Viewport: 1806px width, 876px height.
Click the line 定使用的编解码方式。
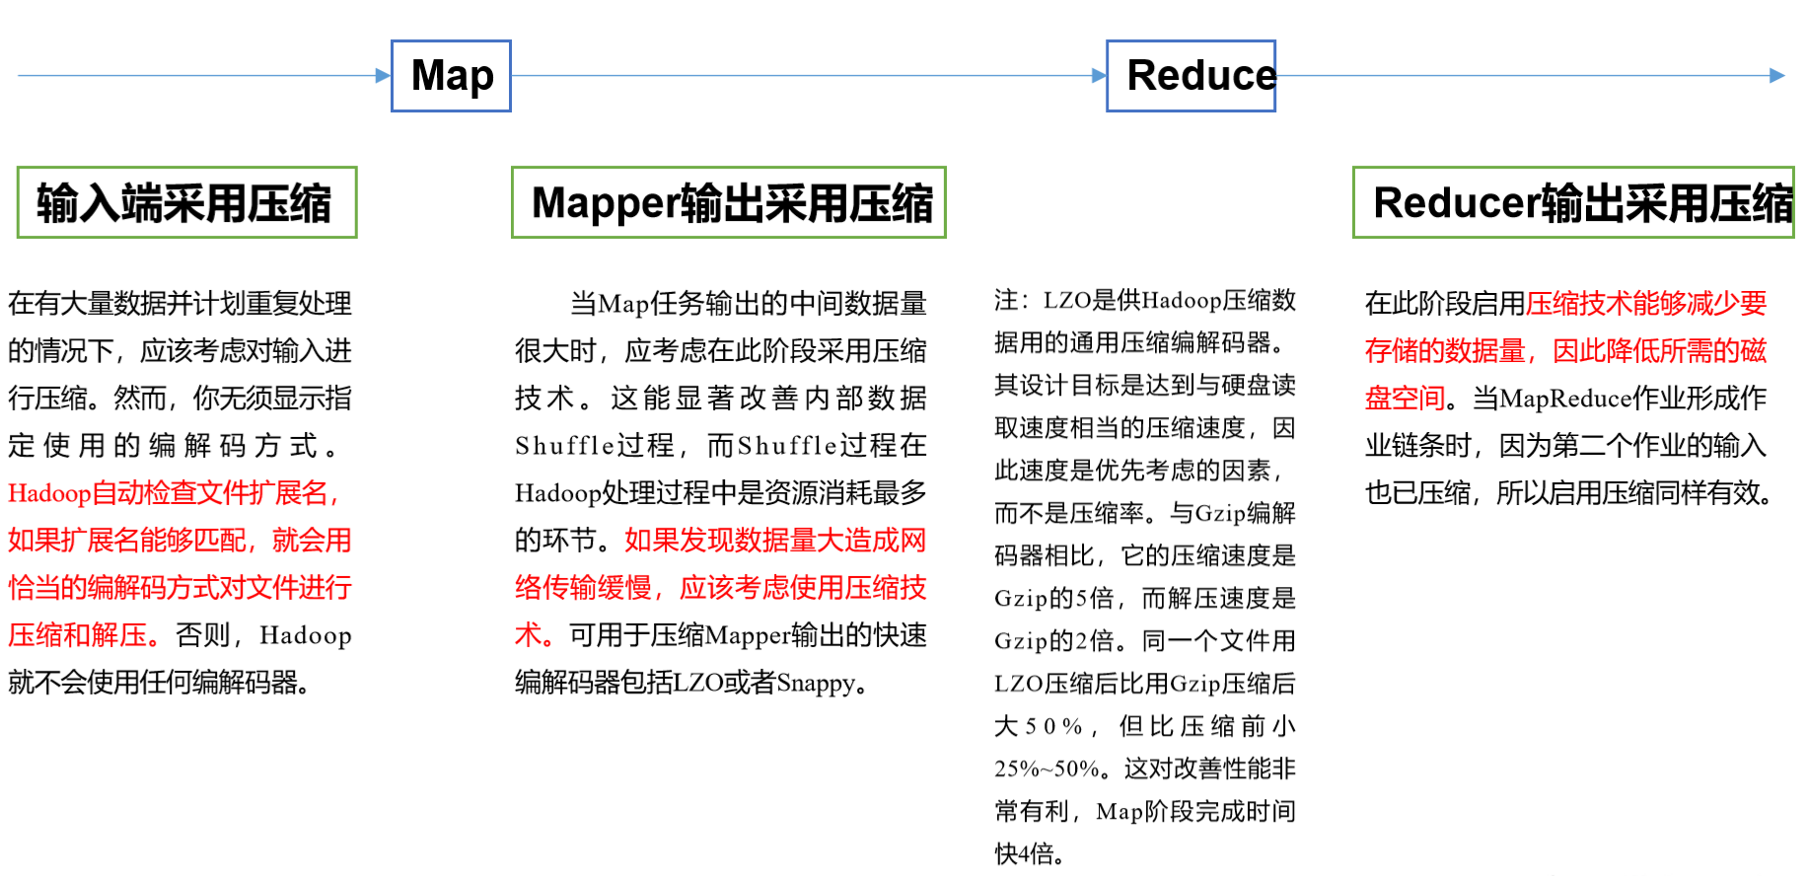(x=174, y=445)
